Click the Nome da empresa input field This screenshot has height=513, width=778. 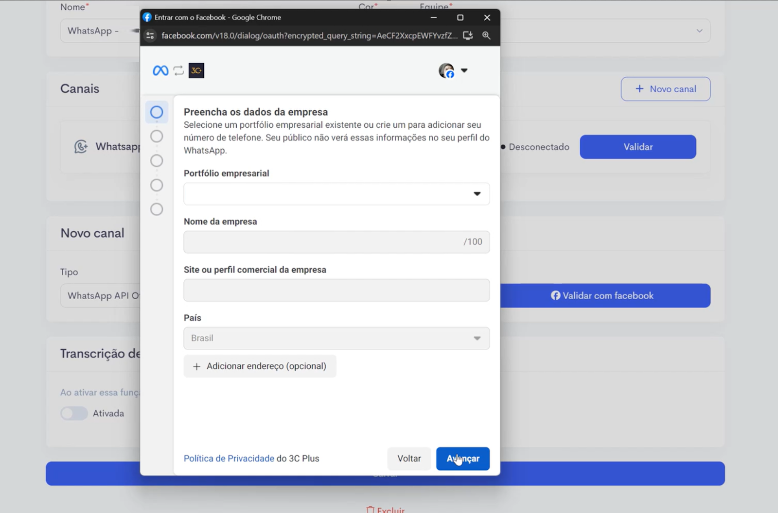[336, 242]
